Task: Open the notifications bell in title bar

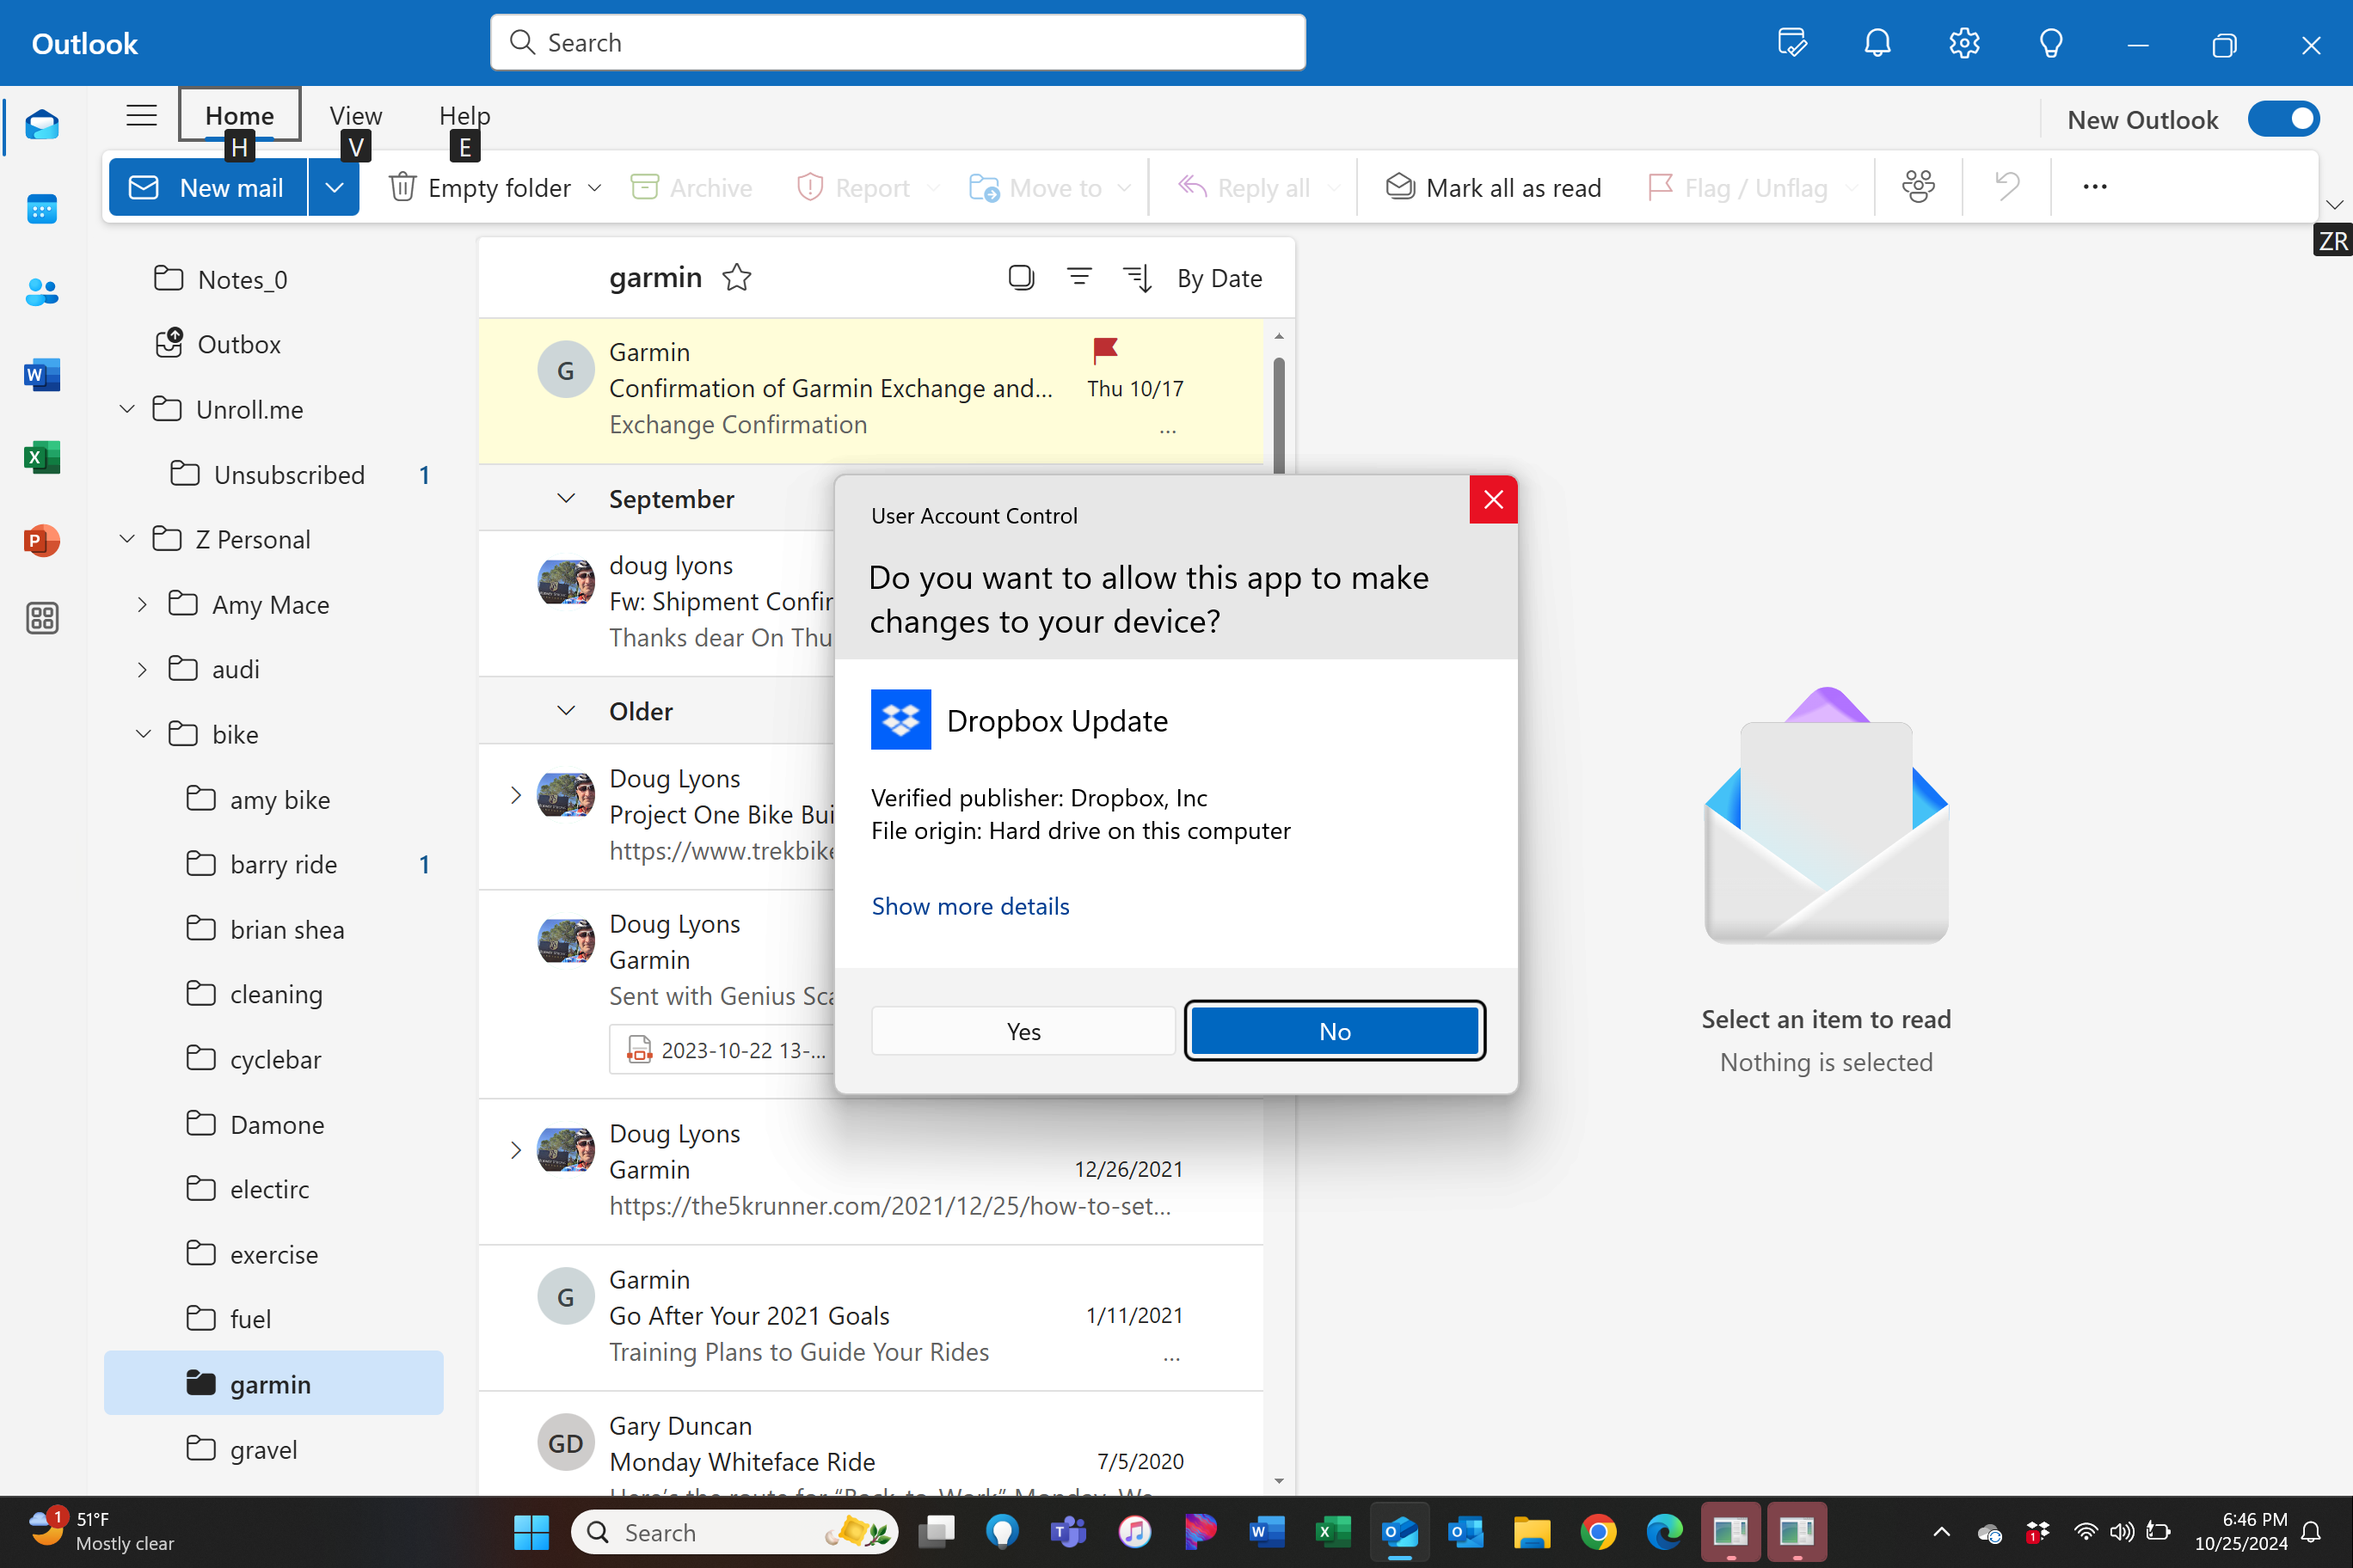Action: click(x=1877, y=43)
